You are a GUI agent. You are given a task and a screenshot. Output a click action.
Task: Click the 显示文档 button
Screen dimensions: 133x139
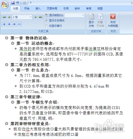(91, 20)
